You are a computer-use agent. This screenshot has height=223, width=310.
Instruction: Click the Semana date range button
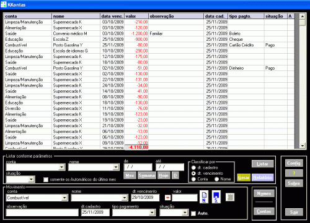pyautogui.click(x=147, y=175)
